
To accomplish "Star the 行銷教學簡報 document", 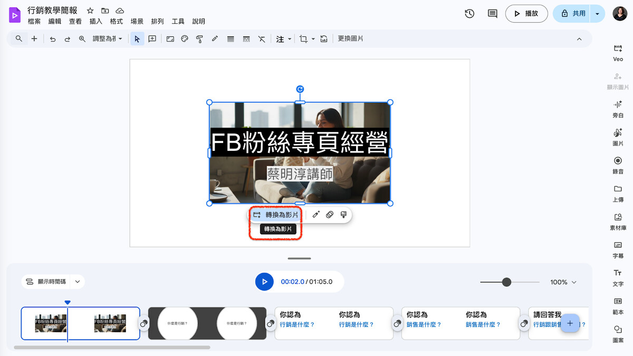I will tap(90, 11).
